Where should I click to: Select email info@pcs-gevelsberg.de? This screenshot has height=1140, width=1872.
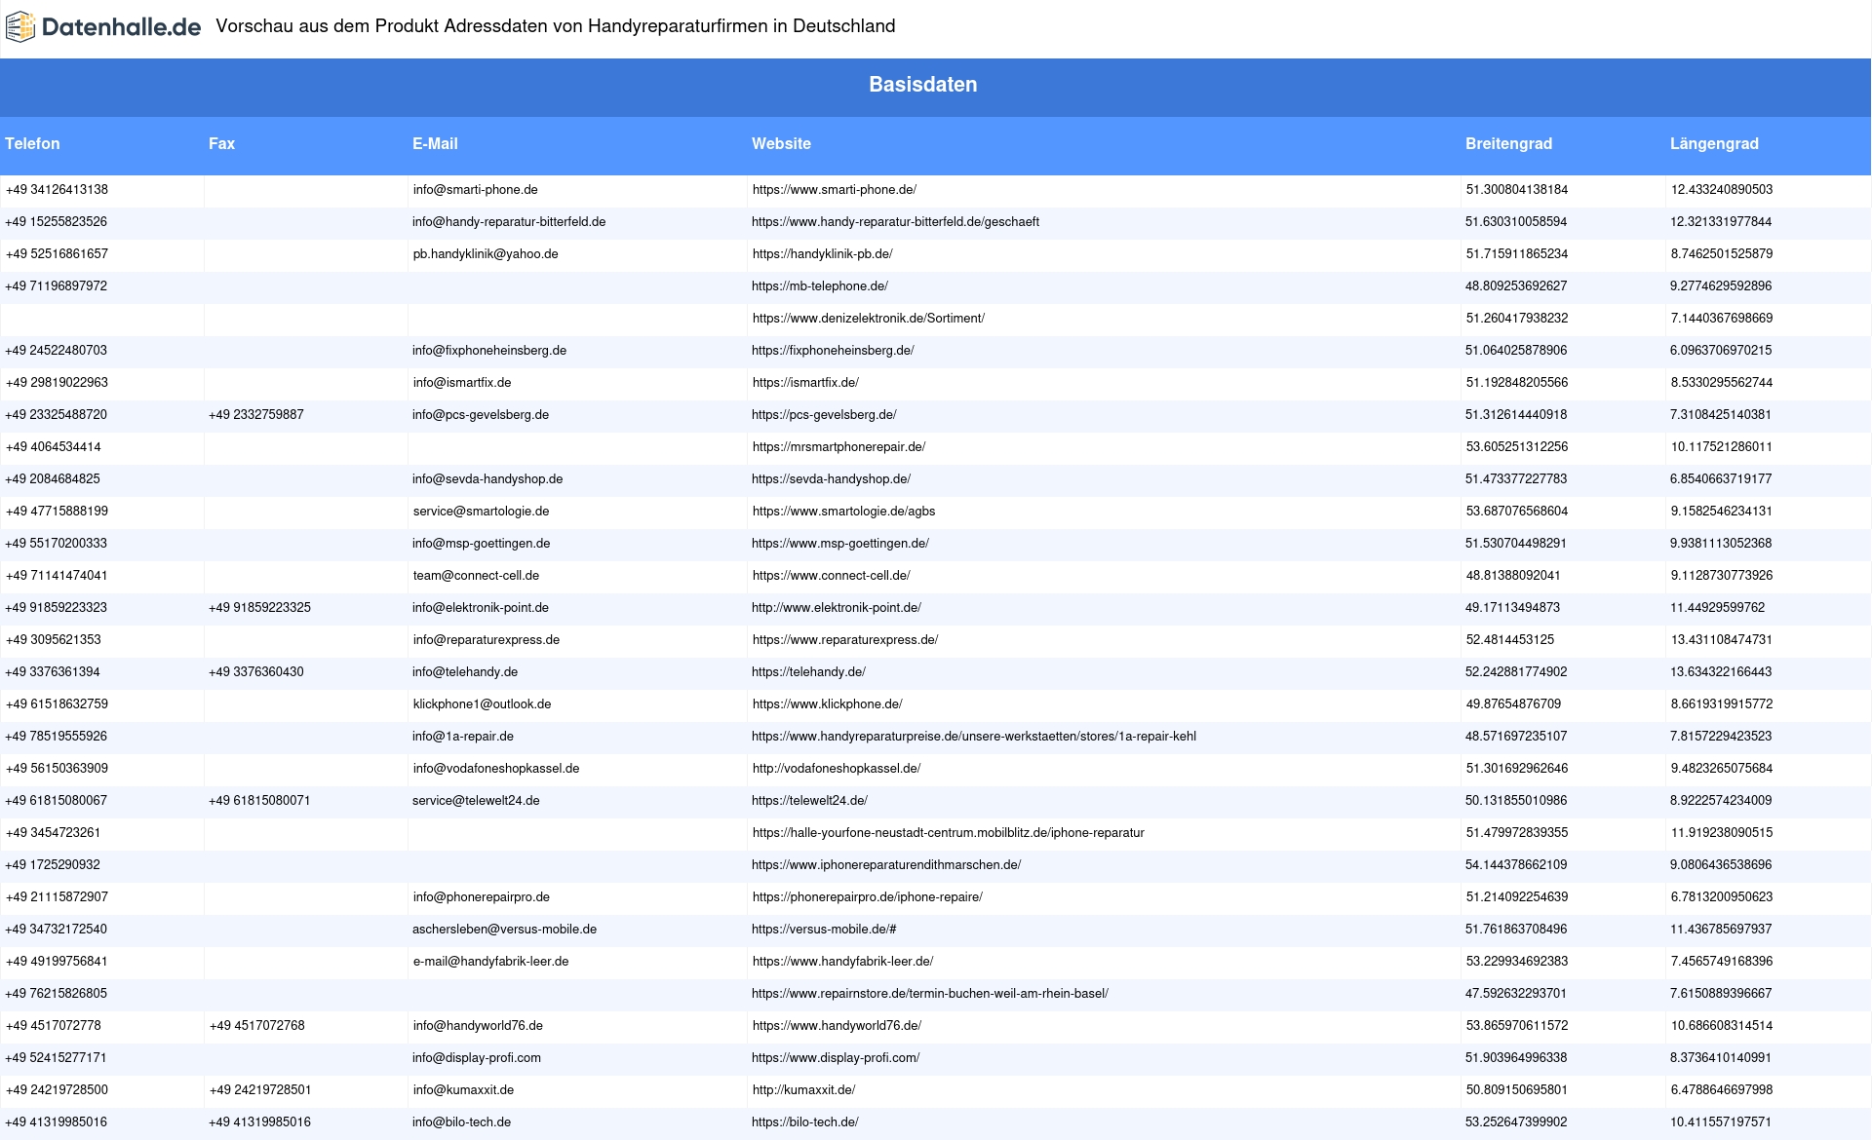pyautogui.click(x=481, y=415)
